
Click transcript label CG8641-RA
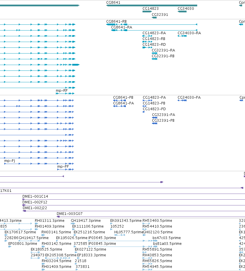(x=121, y=27)
